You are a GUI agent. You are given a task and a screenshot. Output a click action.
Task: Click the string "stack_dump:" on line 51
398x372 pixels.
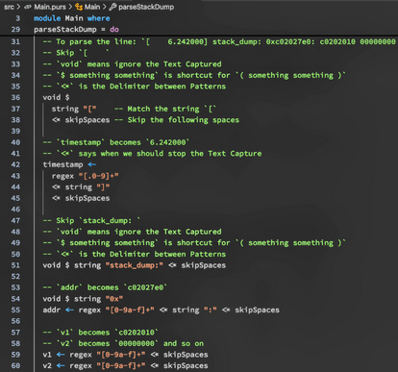point(135,265)
